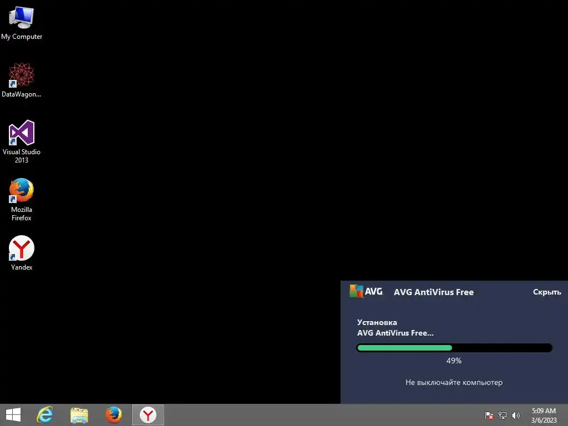Click the AVG logo in installer popup

[366, 291]
